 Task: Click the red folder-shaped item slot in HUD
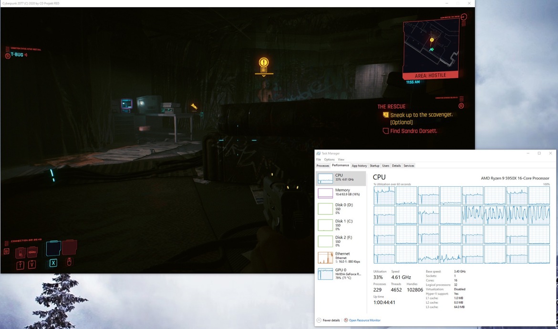coord(70,247)
